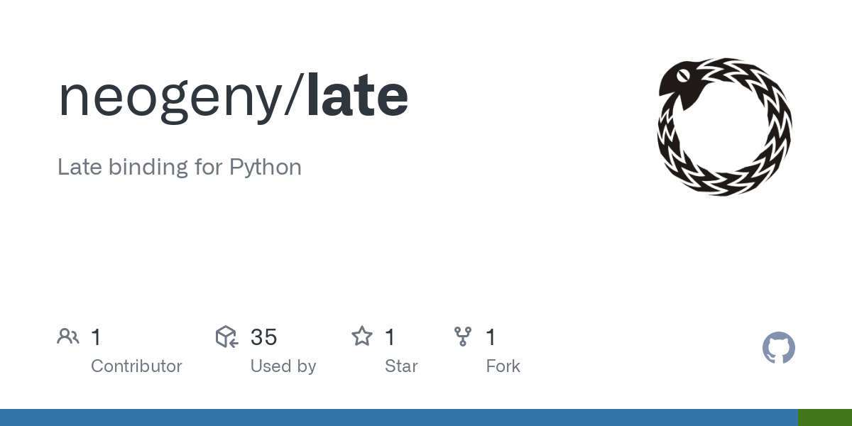The width and height of the screenshot is (852, 426).
Task: Open the bold late repository name
Action: (x=358, y=97)
